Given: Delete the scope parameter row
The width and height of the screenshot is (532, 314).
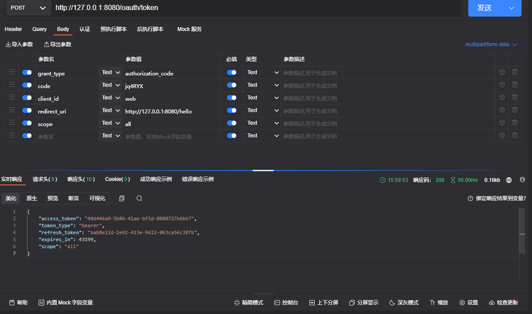Looking at the screenshot, I should pos(515,123).
